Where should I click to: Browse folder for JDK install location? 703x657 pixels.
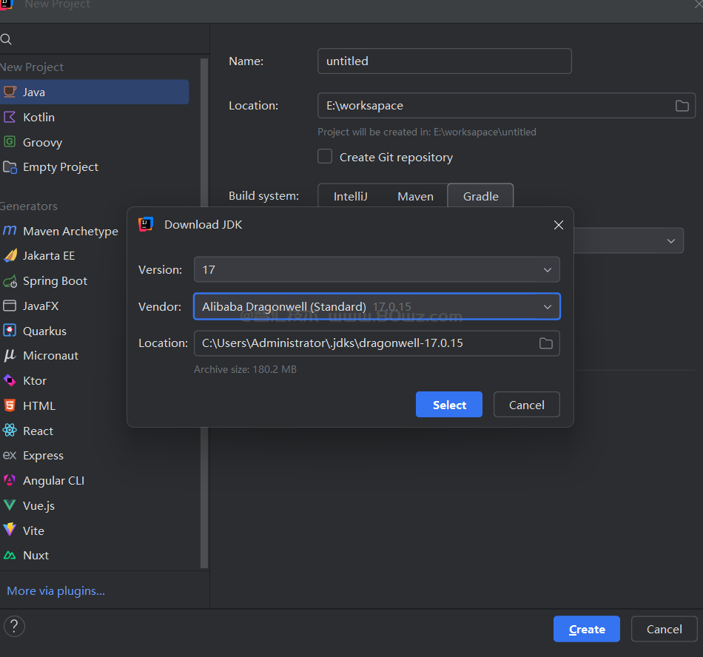pos(545,343)
